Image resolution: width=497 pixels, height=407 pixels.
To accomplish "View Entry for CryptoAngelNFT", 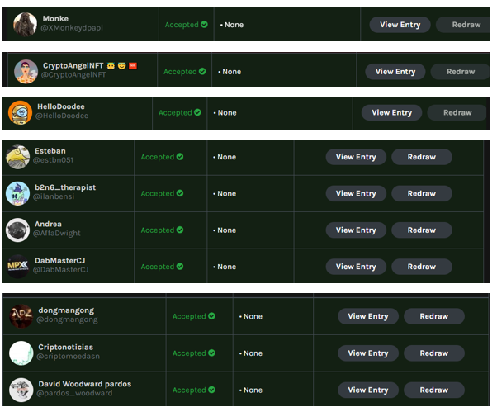I will pyautogui.click(x=395, y=71).
